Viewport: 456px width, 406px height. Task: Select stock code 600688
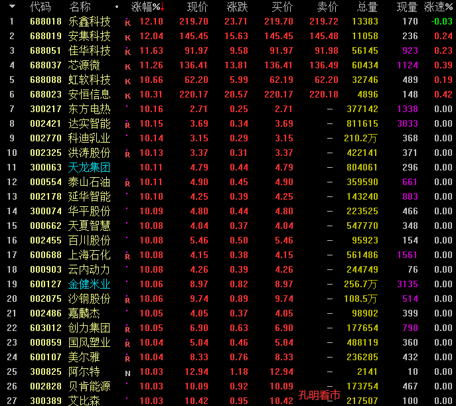[x=46, y=255]
